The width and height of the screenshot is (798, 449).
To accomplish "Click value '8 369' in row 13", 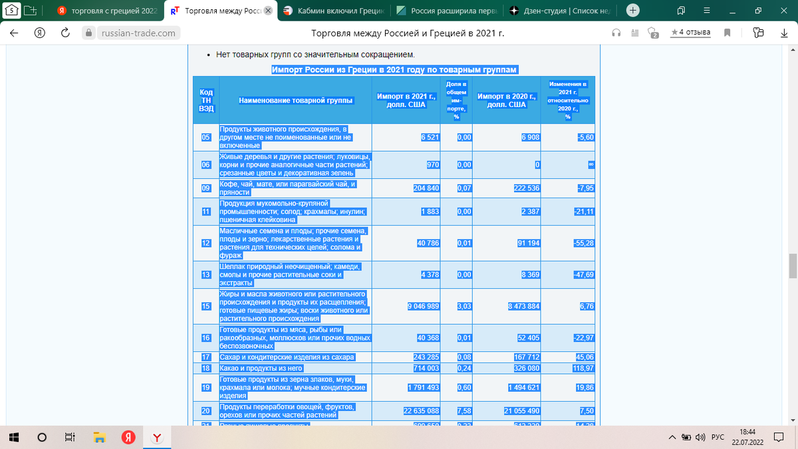I will tap(529, 274).
